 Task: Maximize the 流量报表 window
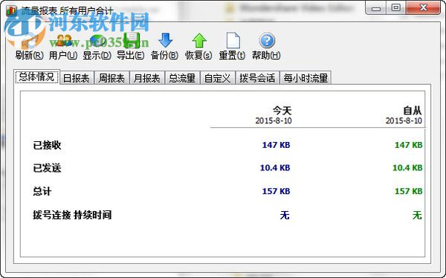pos(395,8)
